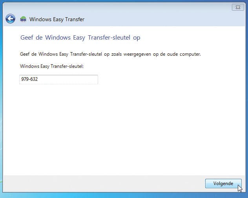Screen dimensions: 248x198
Task: Go back using the blue arrow button
Action: 11,19
